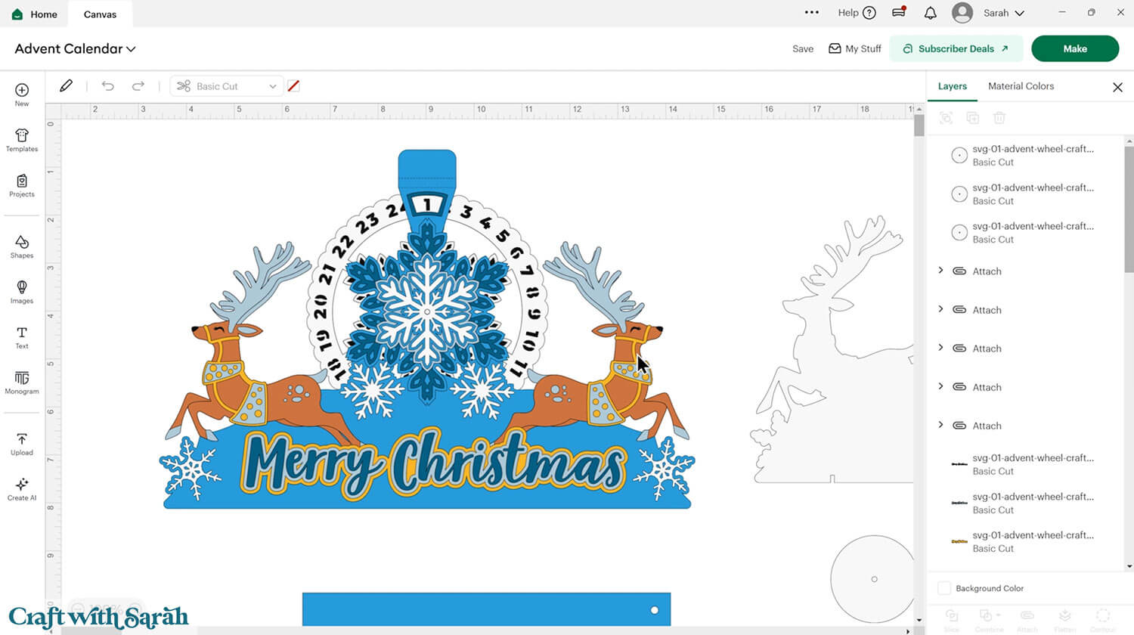
Task: Click the Create AI sidebar icon
Action: pos(21,489)
